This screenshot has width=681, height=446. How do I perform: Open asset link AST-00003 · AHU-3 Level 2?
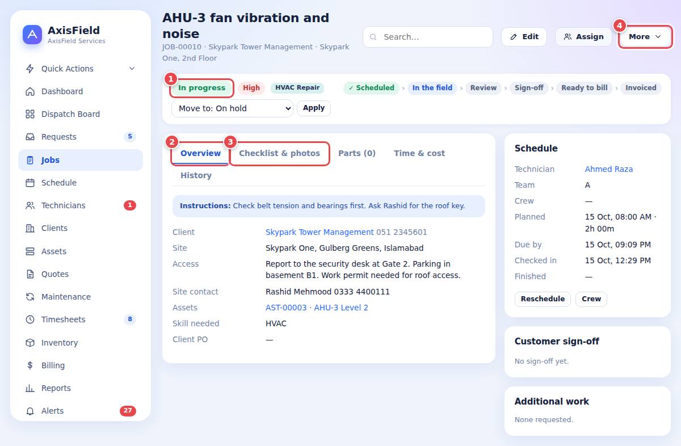(317, 308)
